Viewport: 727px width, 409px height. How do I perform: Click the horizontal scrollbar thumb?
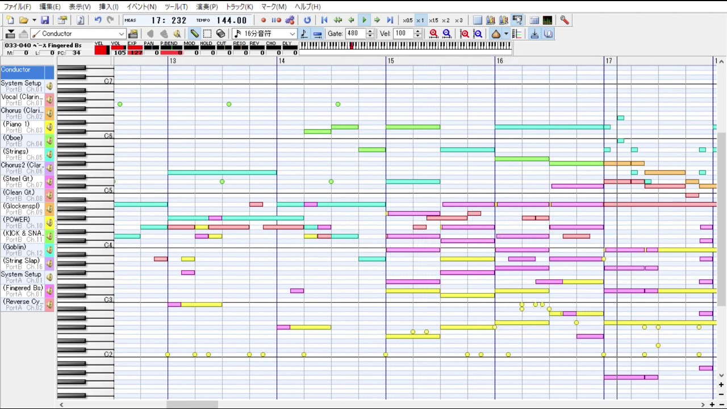(192, 404)
